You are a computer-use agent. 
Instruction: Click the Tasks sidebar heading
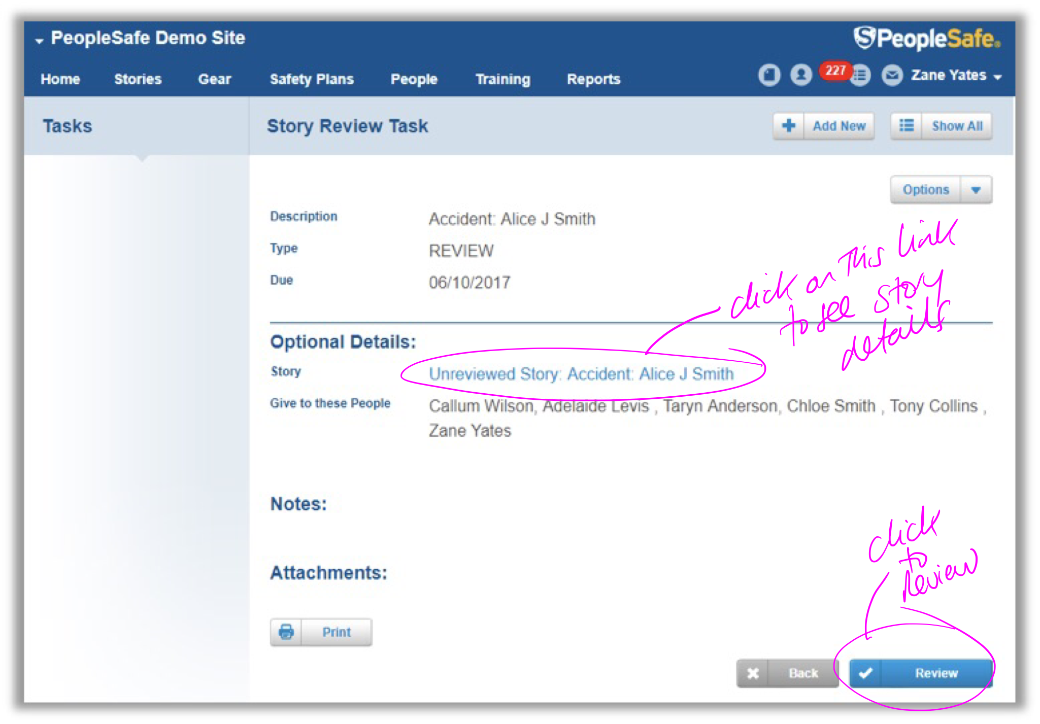(68, 126)
